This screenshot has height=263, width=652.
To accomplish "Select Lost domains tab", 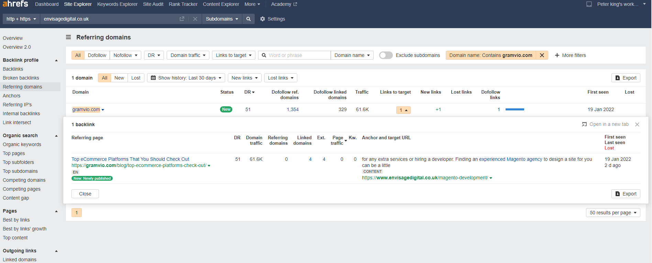I will click(x=136, y=78).
